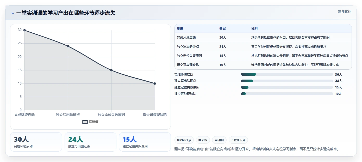Viewport: 362px width, 162px height.
Task: Click table value 30人
Action: pyautogui.click(x=223, y=38)
